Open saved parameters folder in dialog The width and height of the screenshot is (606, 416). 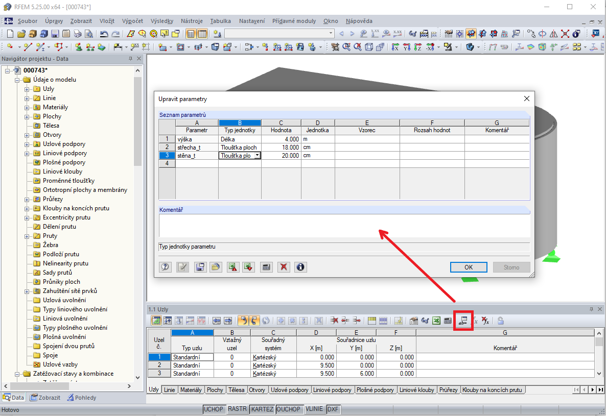(216, 267)
